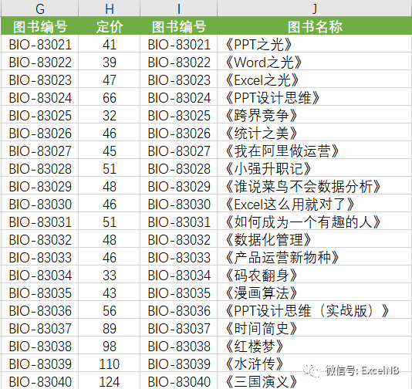Select price cell 47
The height and width of the screenshot is (389, 412).
click(110, 79)
